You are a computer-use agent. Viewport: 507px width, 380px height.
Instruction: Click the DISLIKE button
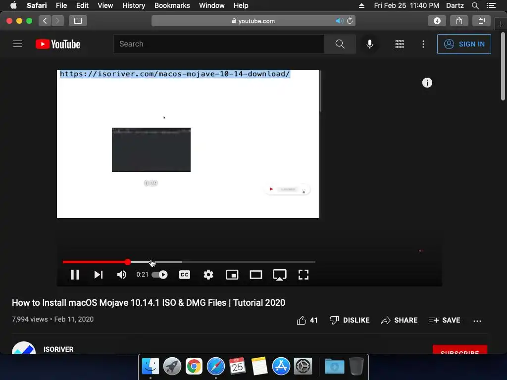point(349,320)
